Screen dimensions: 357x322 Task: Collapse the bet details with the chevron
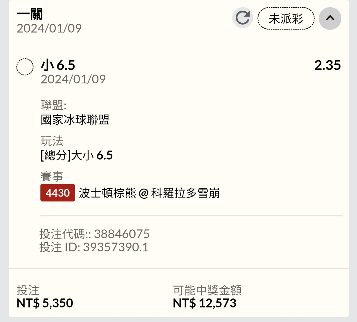[x=330, y=18]
